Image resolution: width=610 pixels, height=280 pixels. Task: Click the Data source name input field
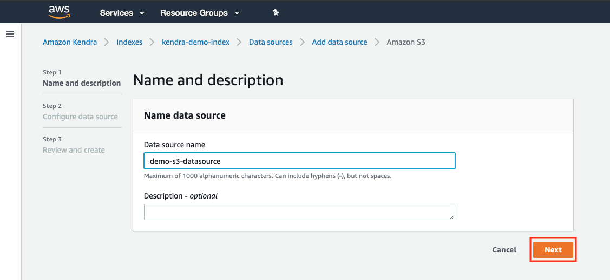[299, 161]
